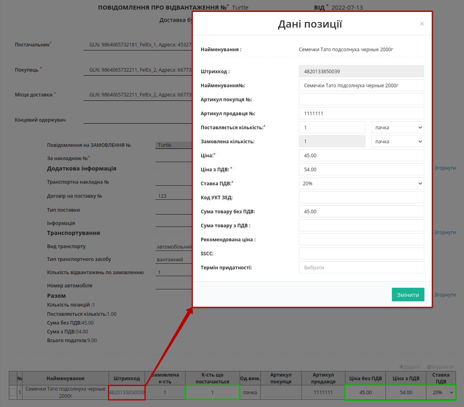Click the Видалити trash icon above table
The height and width of the screenshot is (407, 464).
[429, 367]
